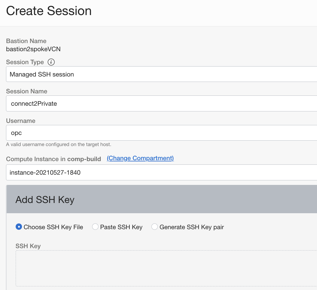Select the Paste SSH Key option
Image resolution: width=317 pixels, height=290 pixels.
[95, 227]
